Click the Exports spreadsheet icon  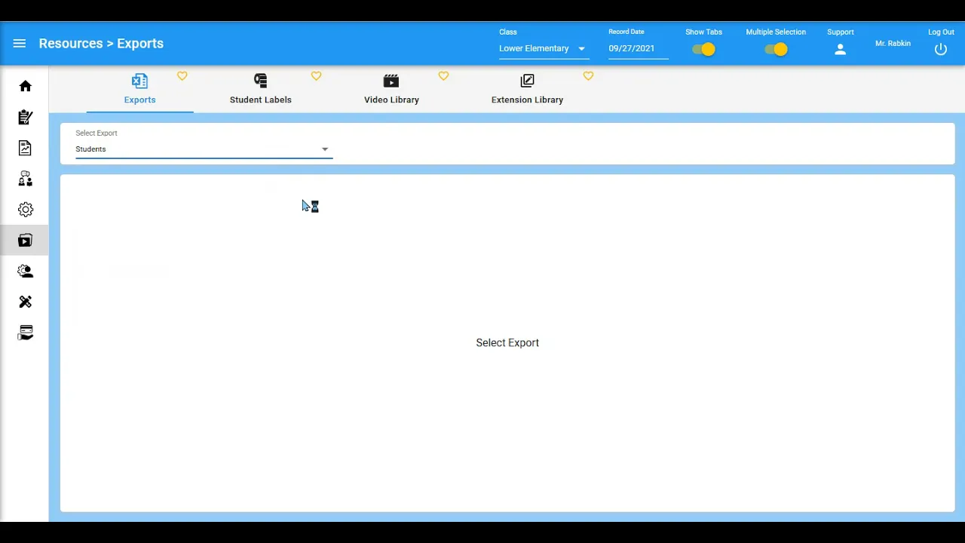pyautogui.click(x=139, y=81)
